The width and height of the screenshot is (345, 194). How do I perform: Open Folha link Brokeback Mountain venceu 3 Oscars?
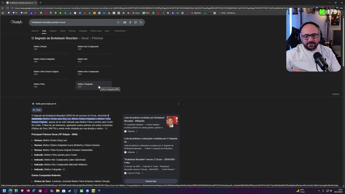click(150, 161)
